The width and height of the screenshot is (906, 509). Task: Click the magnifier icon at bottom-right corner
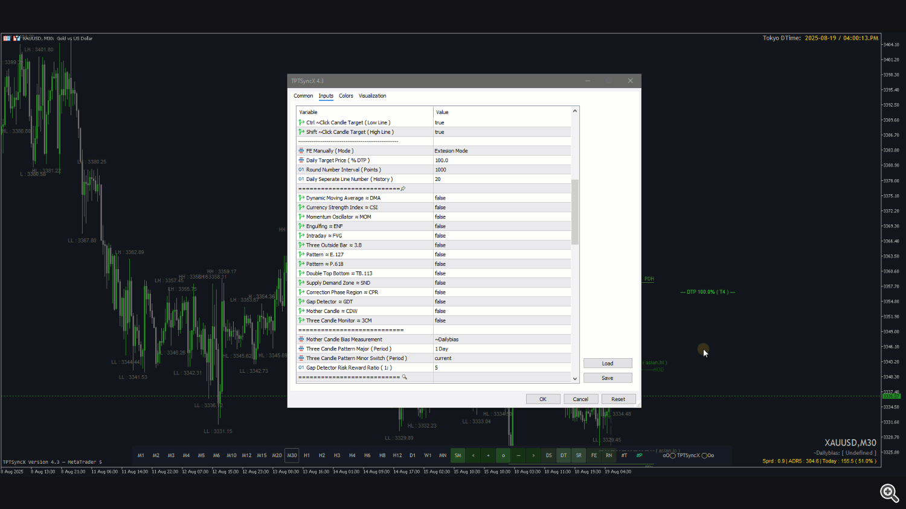click(889, 493)
